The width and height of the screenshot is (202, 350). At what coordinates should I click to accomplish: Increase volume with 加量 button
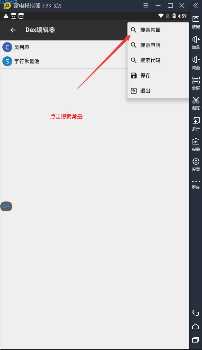coord(196,43)
